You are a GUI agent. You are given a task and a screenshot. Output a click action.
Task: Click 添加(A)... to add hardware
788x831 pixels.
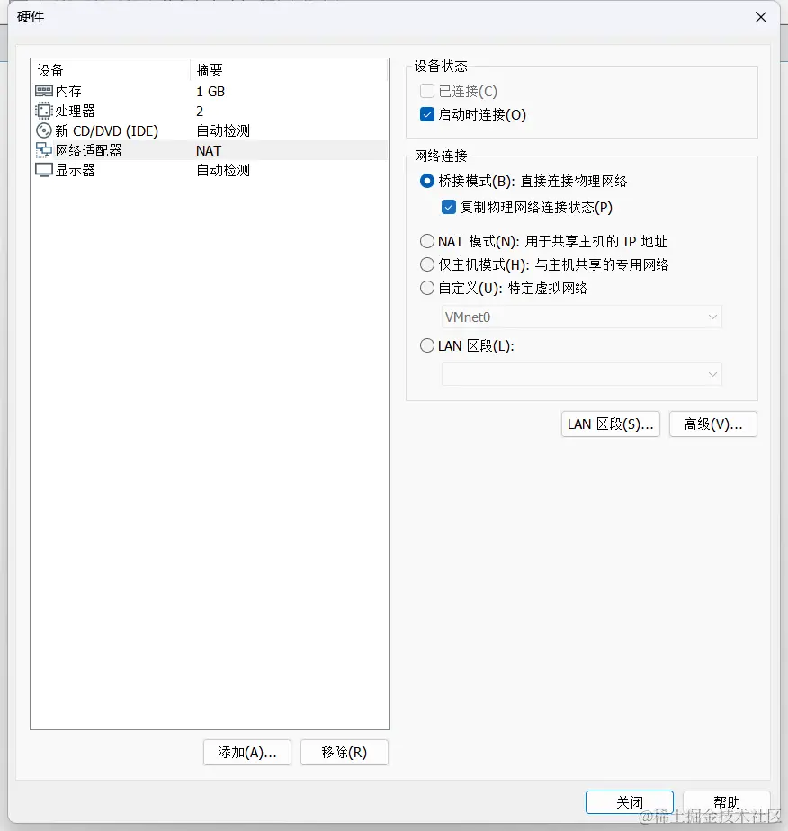pyautogui.click(x=247, y=753)
